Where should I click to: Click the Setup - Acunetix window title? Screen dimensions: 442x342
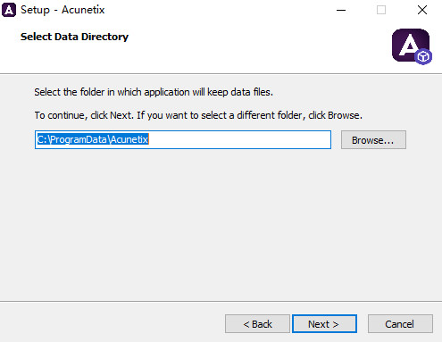[x=63, y=10]
